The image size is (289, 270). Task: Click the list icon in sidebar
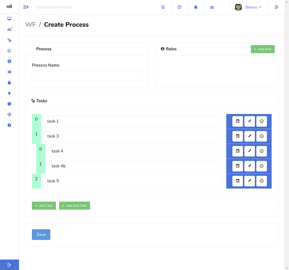[9, 72]
